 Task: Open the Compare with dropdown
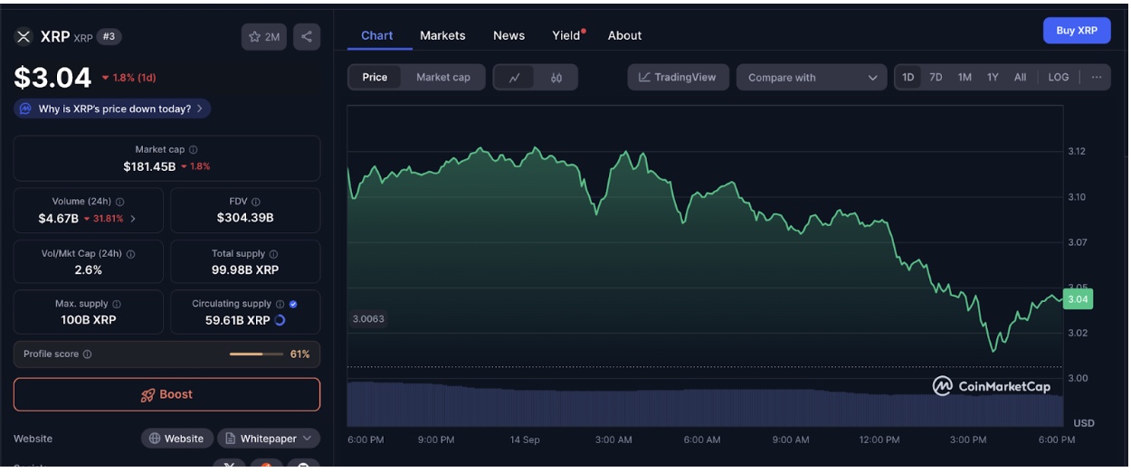pos(812,78)
